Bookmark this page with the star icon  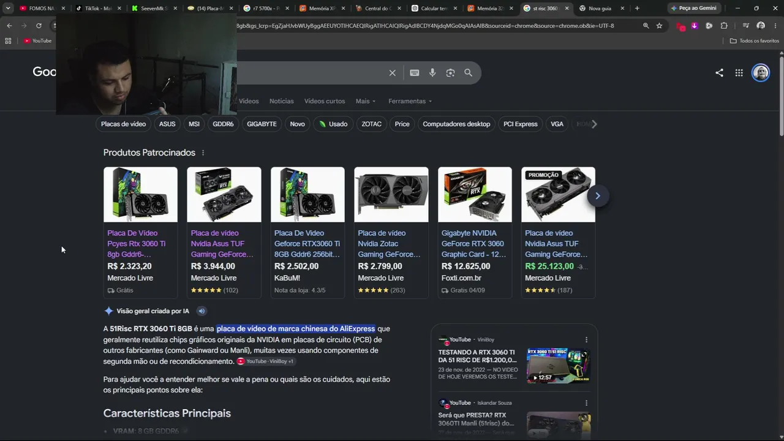659,26
